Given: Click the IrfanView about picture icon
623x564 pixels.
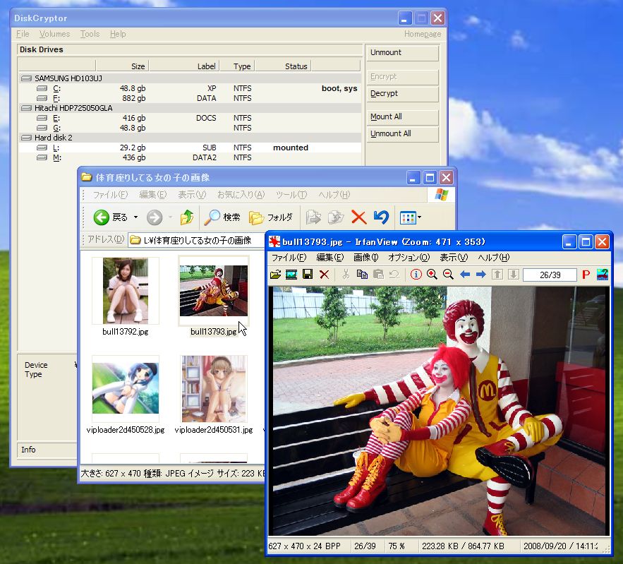Looking at the screenshot, I should (603, 275).
